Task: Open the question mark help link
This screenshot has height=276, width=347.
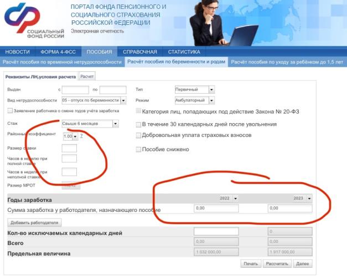Action: point(81,136)
